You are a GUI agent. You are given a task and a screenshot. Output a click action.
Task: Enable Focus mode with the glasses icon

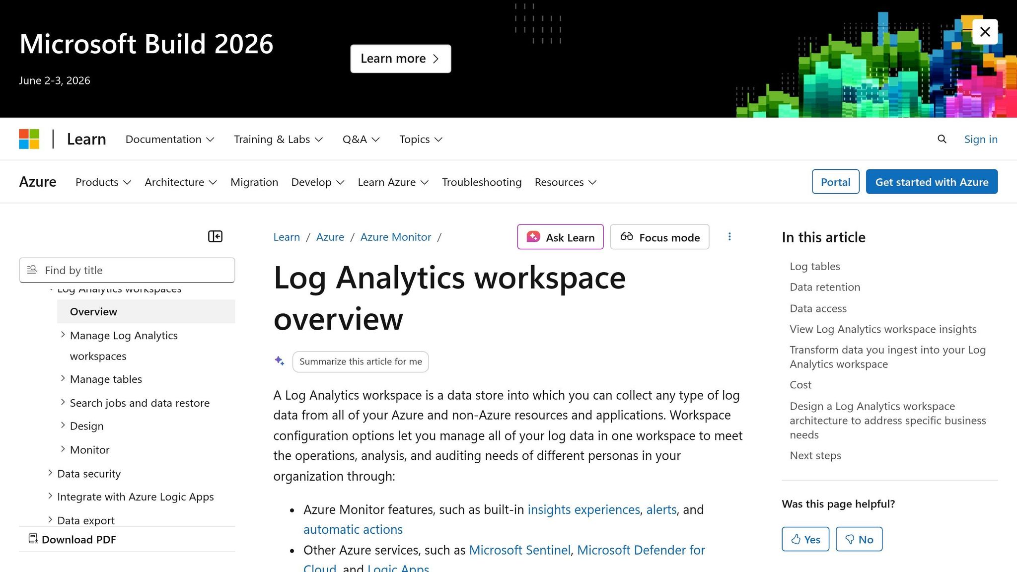point(627,237)
